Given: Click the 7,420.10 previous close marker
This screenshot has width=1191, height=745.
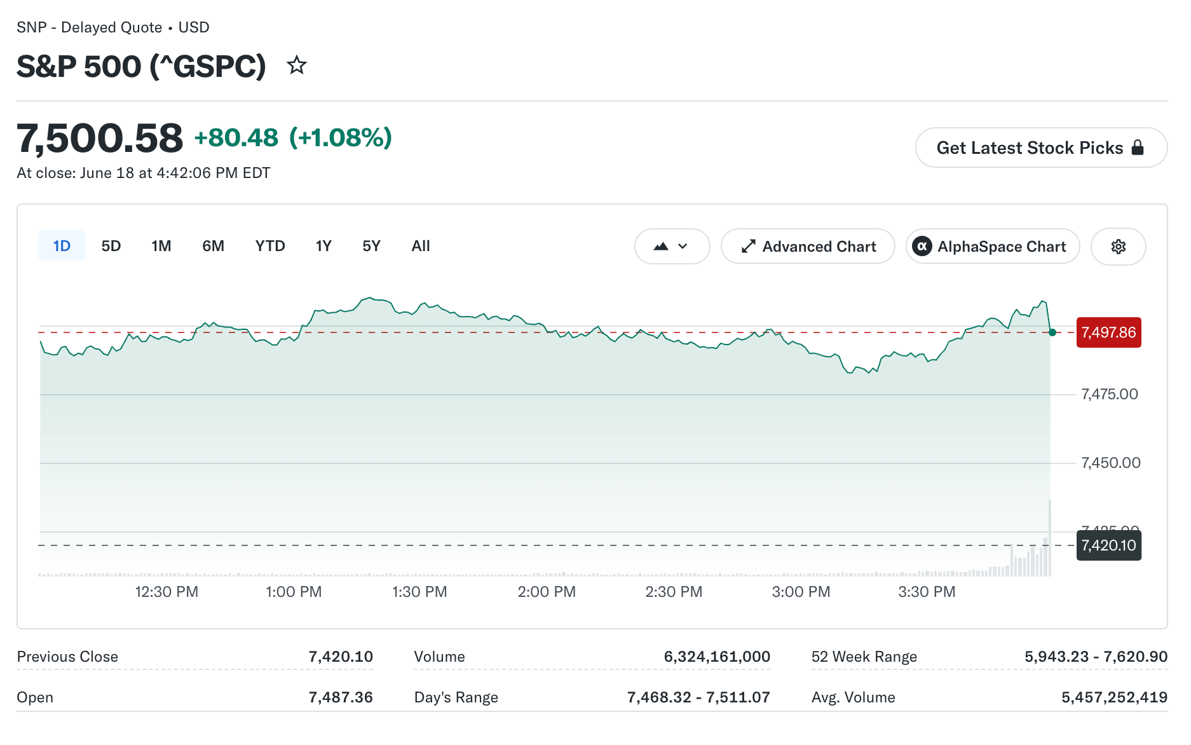Looking at the screenshot, I should coord(1108,545).
